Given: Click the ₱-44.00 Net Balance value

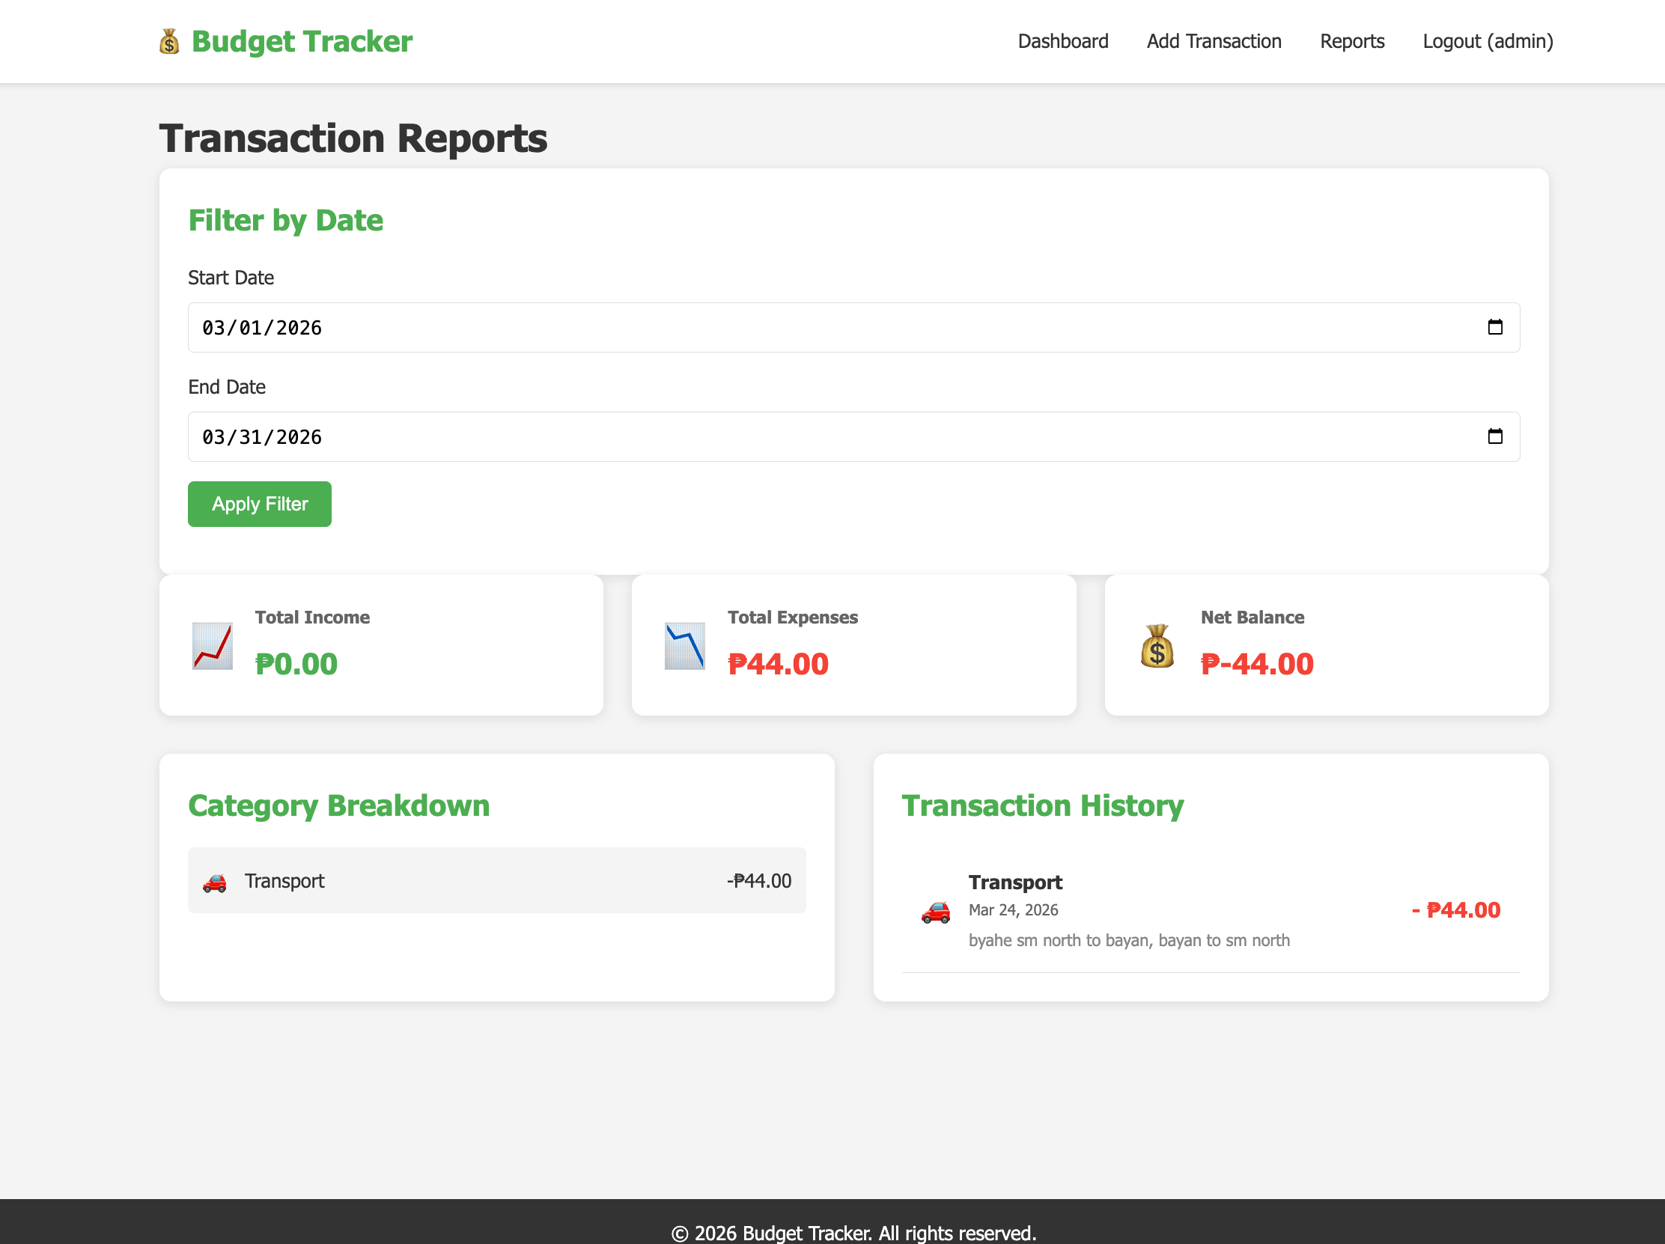Looking at the screenshot, I should [x=1256, y=664].
